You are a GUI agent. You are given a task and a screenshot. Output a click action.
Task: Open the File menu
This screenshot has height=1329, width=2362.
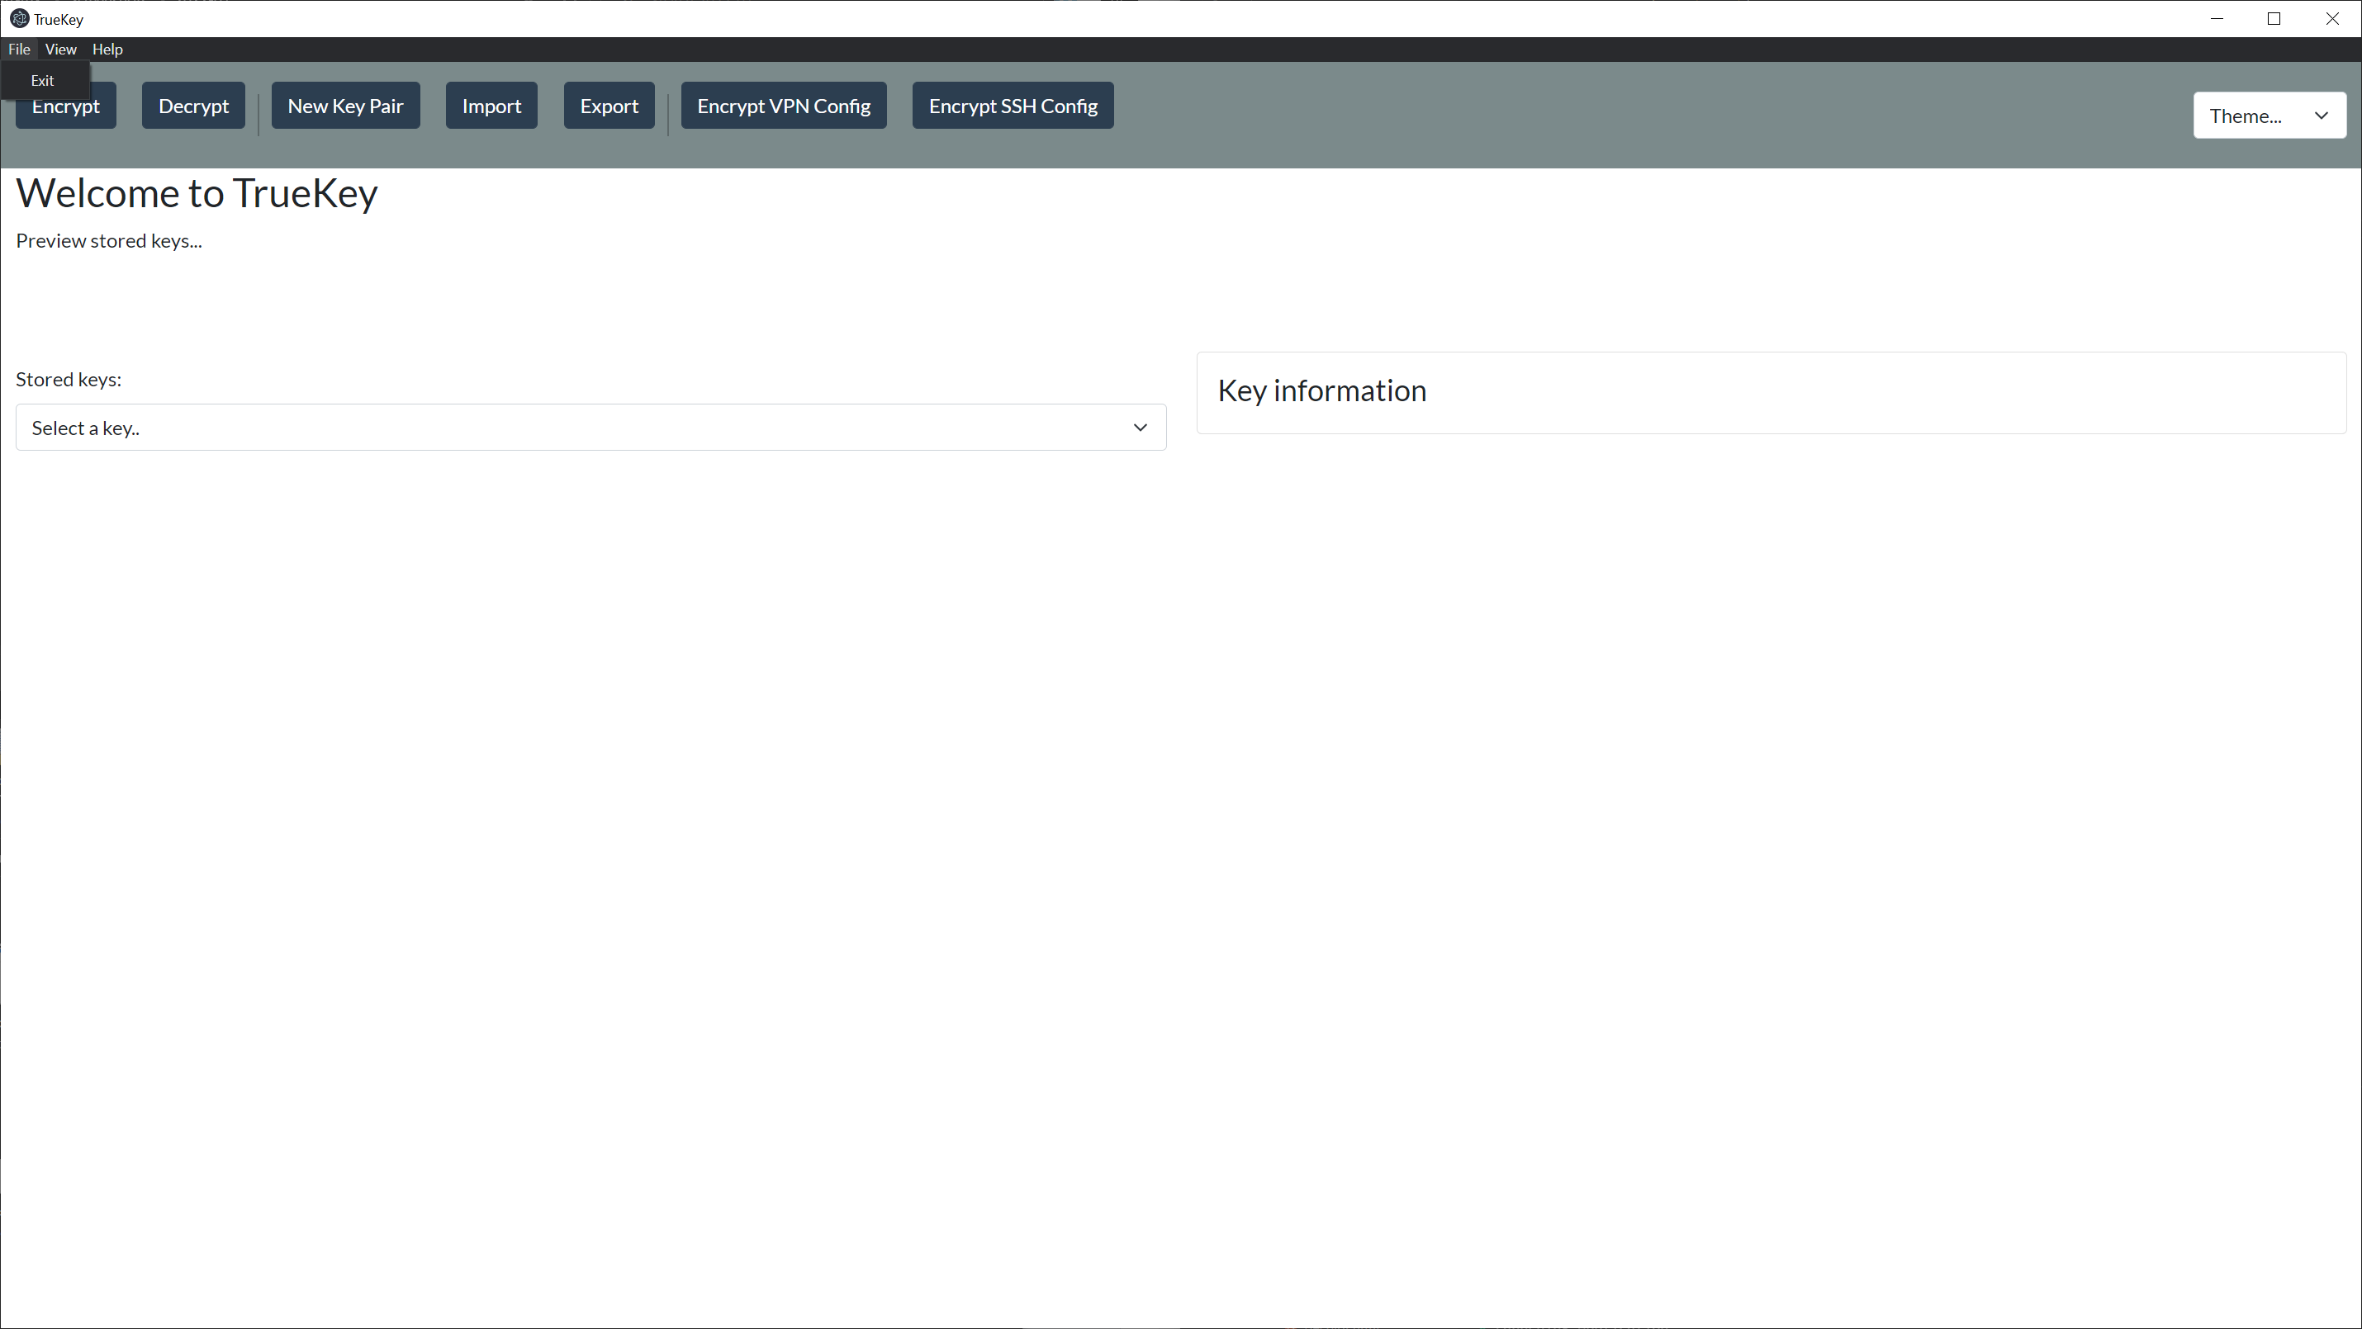pos(19,49)
